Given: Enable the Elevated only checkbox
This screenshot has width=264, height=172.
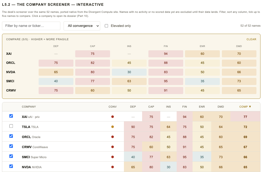Looking at the screenshot, I should [x=107, y=26].
